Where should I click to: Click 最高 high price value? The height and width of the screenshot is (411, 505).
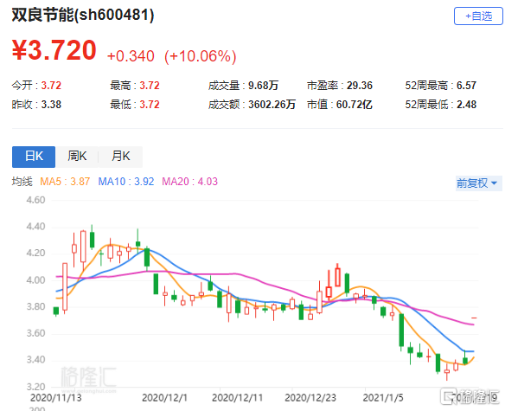pyautogui.click(x=150, y=86)
